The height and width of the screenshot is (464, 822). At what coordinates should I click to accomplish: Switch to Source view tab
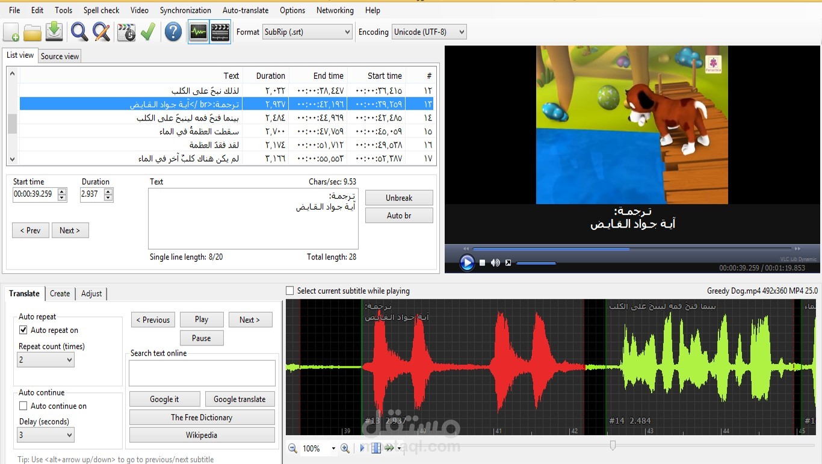(60, 56)
